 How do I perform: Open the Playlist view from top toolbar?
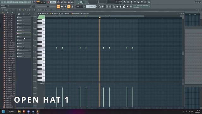[x=100, y=6]
